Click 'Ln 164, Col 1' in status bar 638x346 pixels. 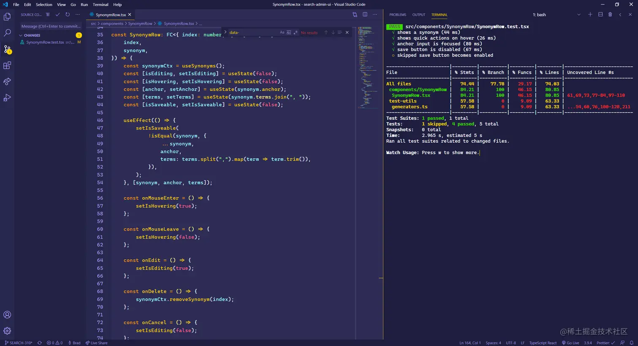point(470,343)
